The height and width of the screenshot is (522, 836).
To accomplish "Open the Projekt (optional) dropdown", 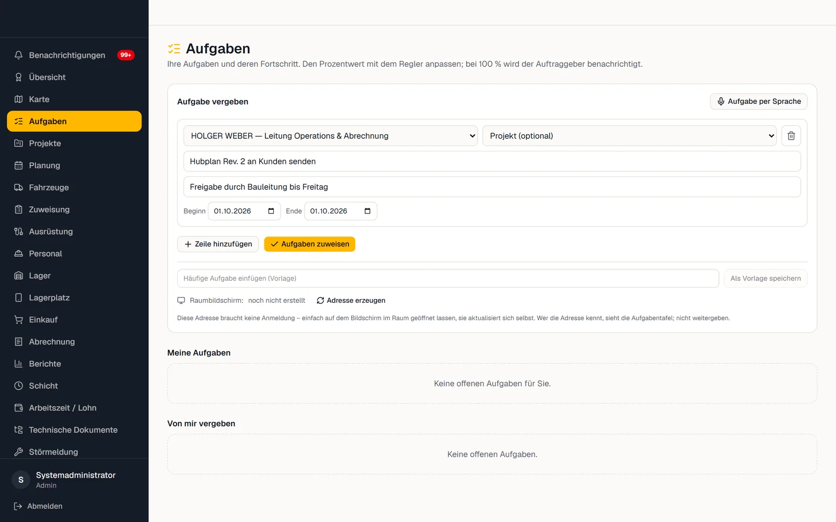I will tap(629, 136).
